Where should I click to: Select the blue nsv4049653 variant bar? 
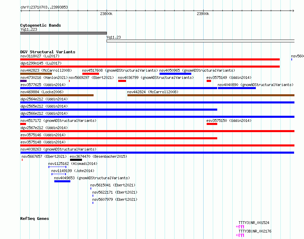(62, 181)
